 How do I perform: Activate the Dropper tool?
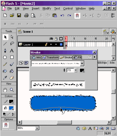5,78
